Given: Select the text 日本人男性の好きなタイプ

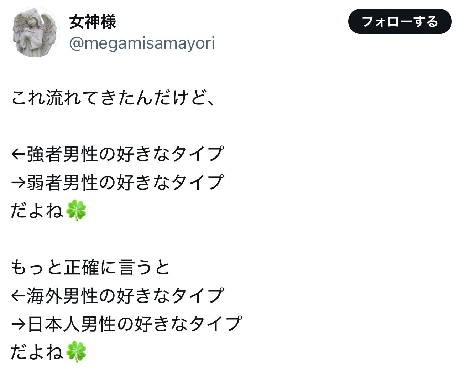Looking at the screenshot, I should pyautogui.click(x=135, y=324).
